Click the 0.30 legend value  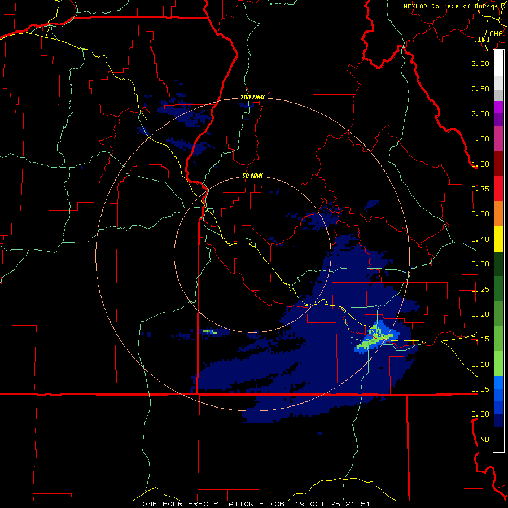click(480, 264)
